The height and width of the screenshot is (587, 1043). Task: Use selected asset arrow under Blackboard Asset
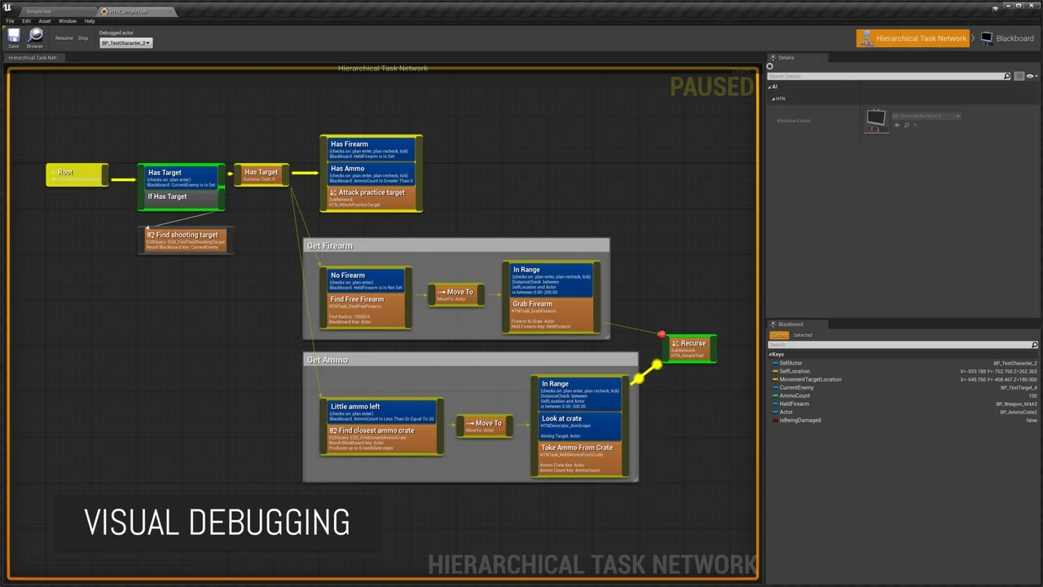[897, 126]
